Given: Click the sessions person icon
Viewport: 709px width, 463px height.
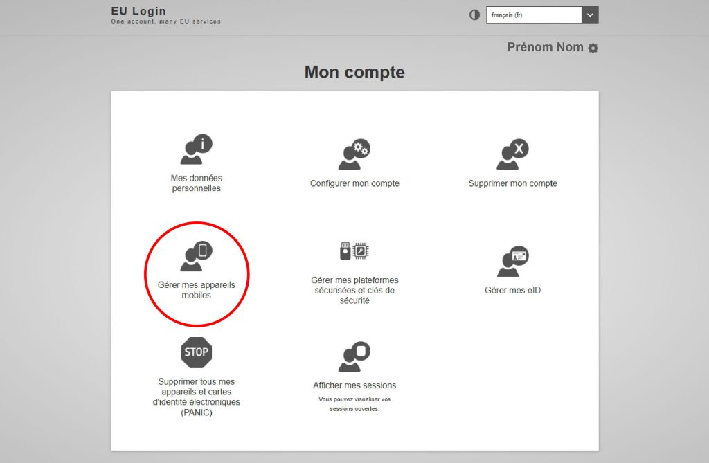Looking at the screenshot, I should (x=354, y=356).
